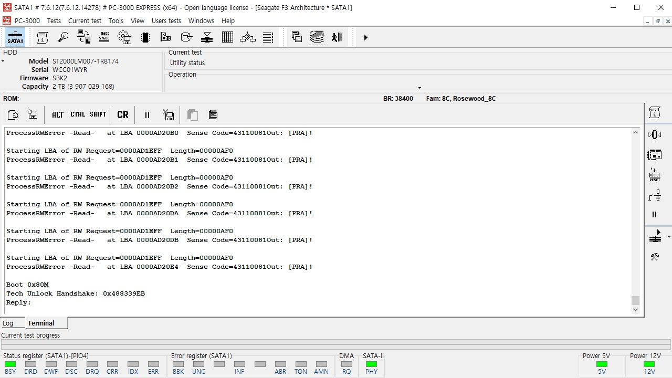Open the gear with floppy disk icon
This screenshot has width=672, height=378.
pyautogui.click(x=124, y=37)
